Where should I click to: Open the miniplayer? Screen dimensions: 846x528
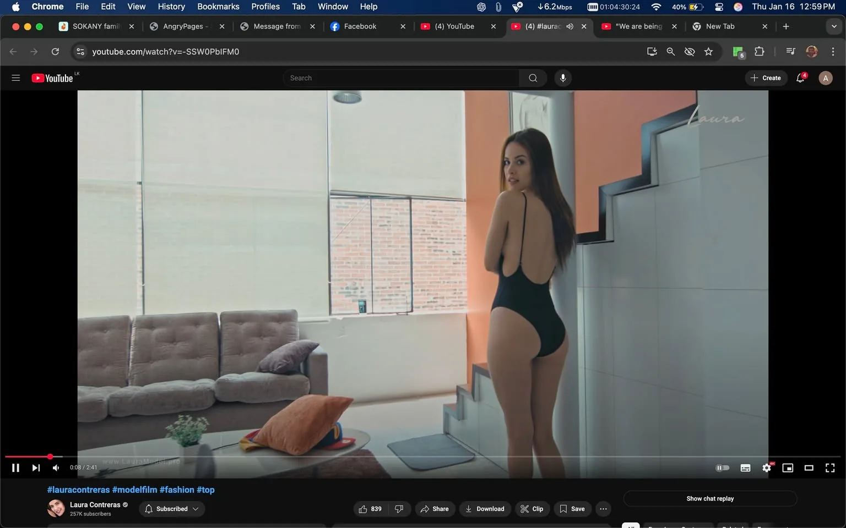tap(788, 468)
